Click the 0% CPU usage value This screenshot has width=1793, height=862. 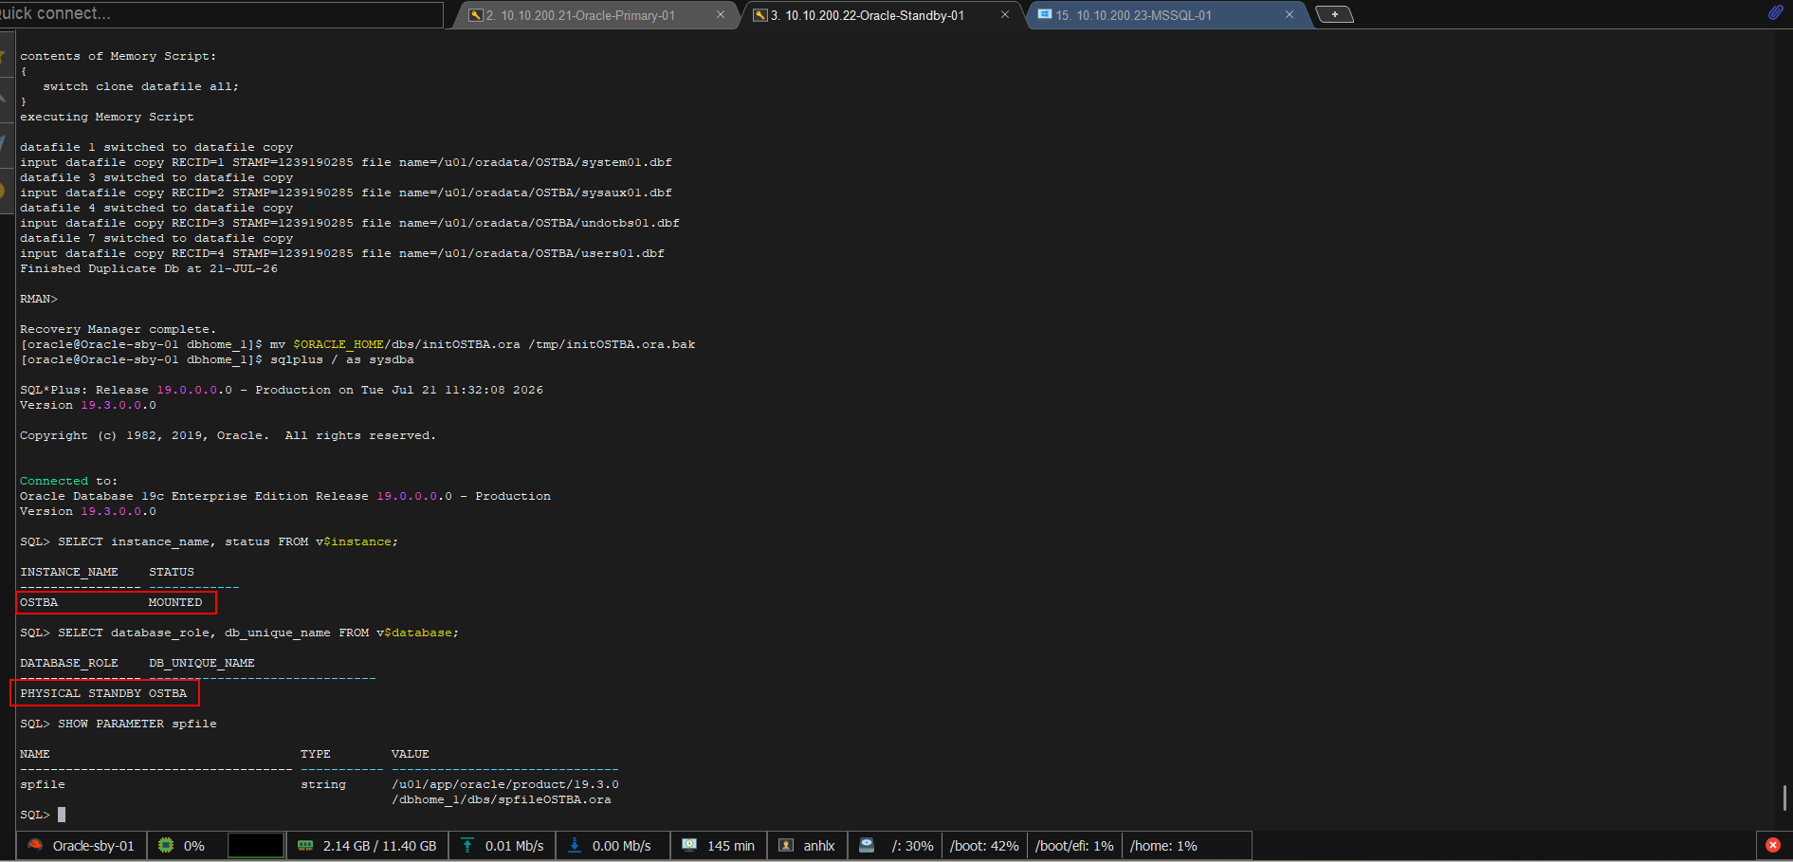coord(194,846)
